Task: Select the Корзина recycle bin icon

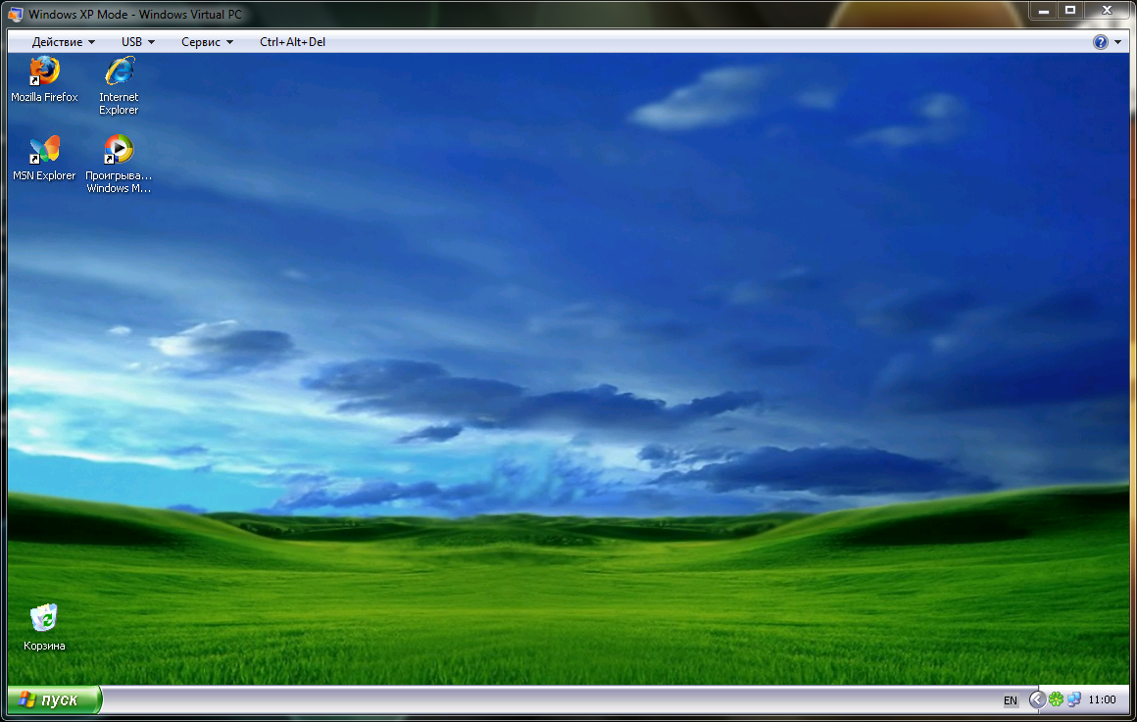Action: tap(44, 628)
